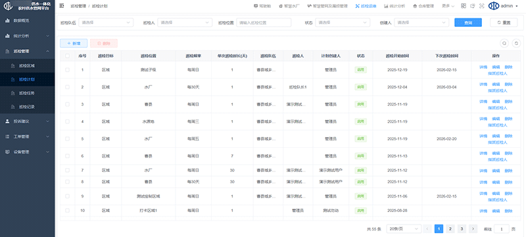The image size is (526, 237).
Task: Click the round refresh icon above the table
Action: coord(516,43)
